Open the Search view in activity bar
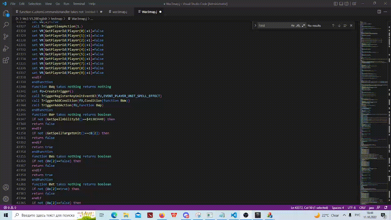The image size is (391, 220). click(x=6, y=25)
